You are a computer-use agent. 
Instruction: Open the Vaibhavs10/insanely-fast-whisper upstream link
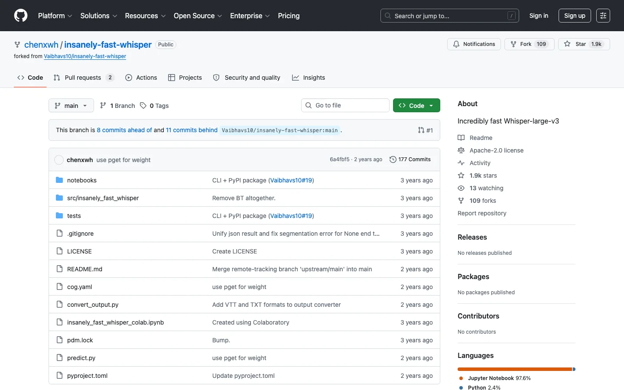[x=85, y=56]
